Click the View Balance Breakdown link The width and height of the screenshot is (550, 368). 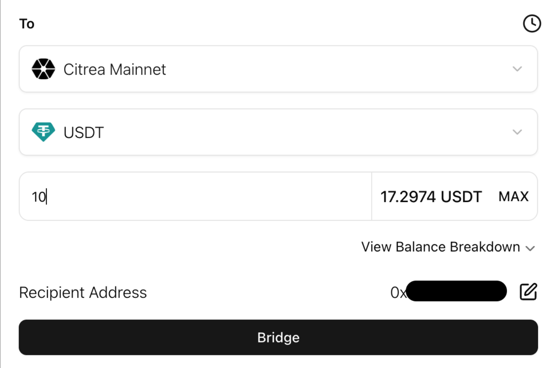pos(440,247)
